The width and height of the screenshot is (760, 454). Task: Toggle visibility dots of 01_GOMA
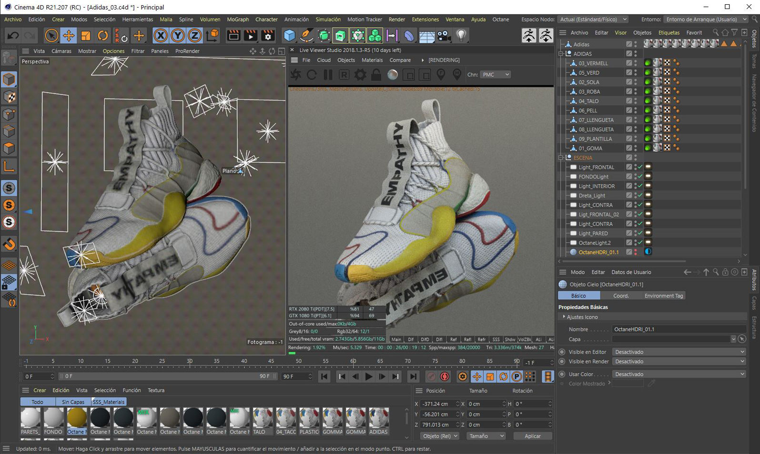[636, 148]
